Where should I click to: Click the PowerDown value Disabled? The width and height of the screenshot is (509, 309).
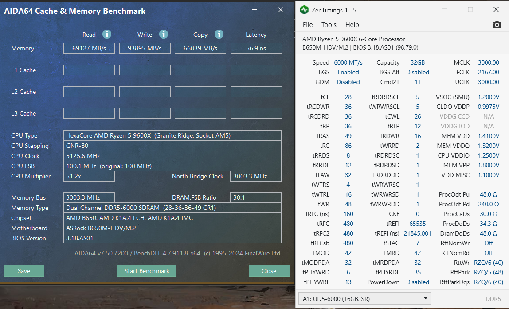click(418, 282)
